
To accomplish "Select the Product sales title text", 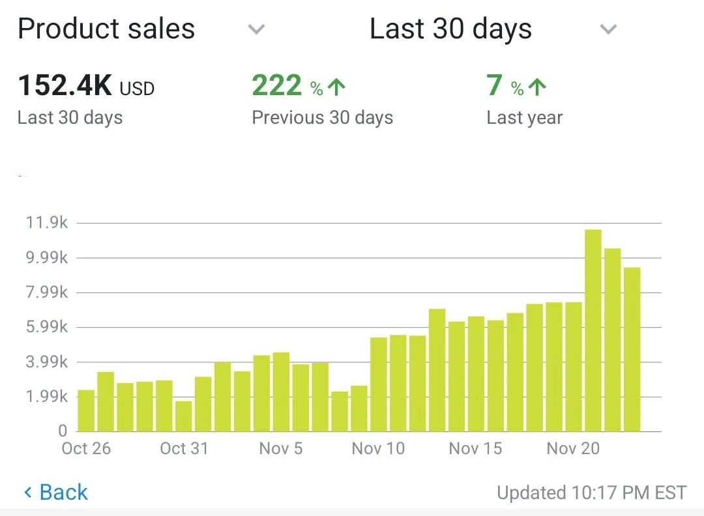I will (106, 29).
